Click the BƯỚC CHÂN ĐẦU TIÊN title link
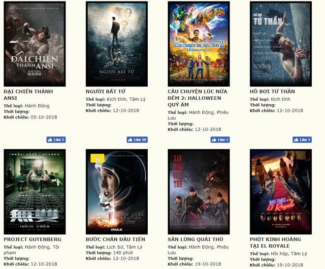Image resolution: width=325 pixels, height=269 pixels. [x=115, y=239]
